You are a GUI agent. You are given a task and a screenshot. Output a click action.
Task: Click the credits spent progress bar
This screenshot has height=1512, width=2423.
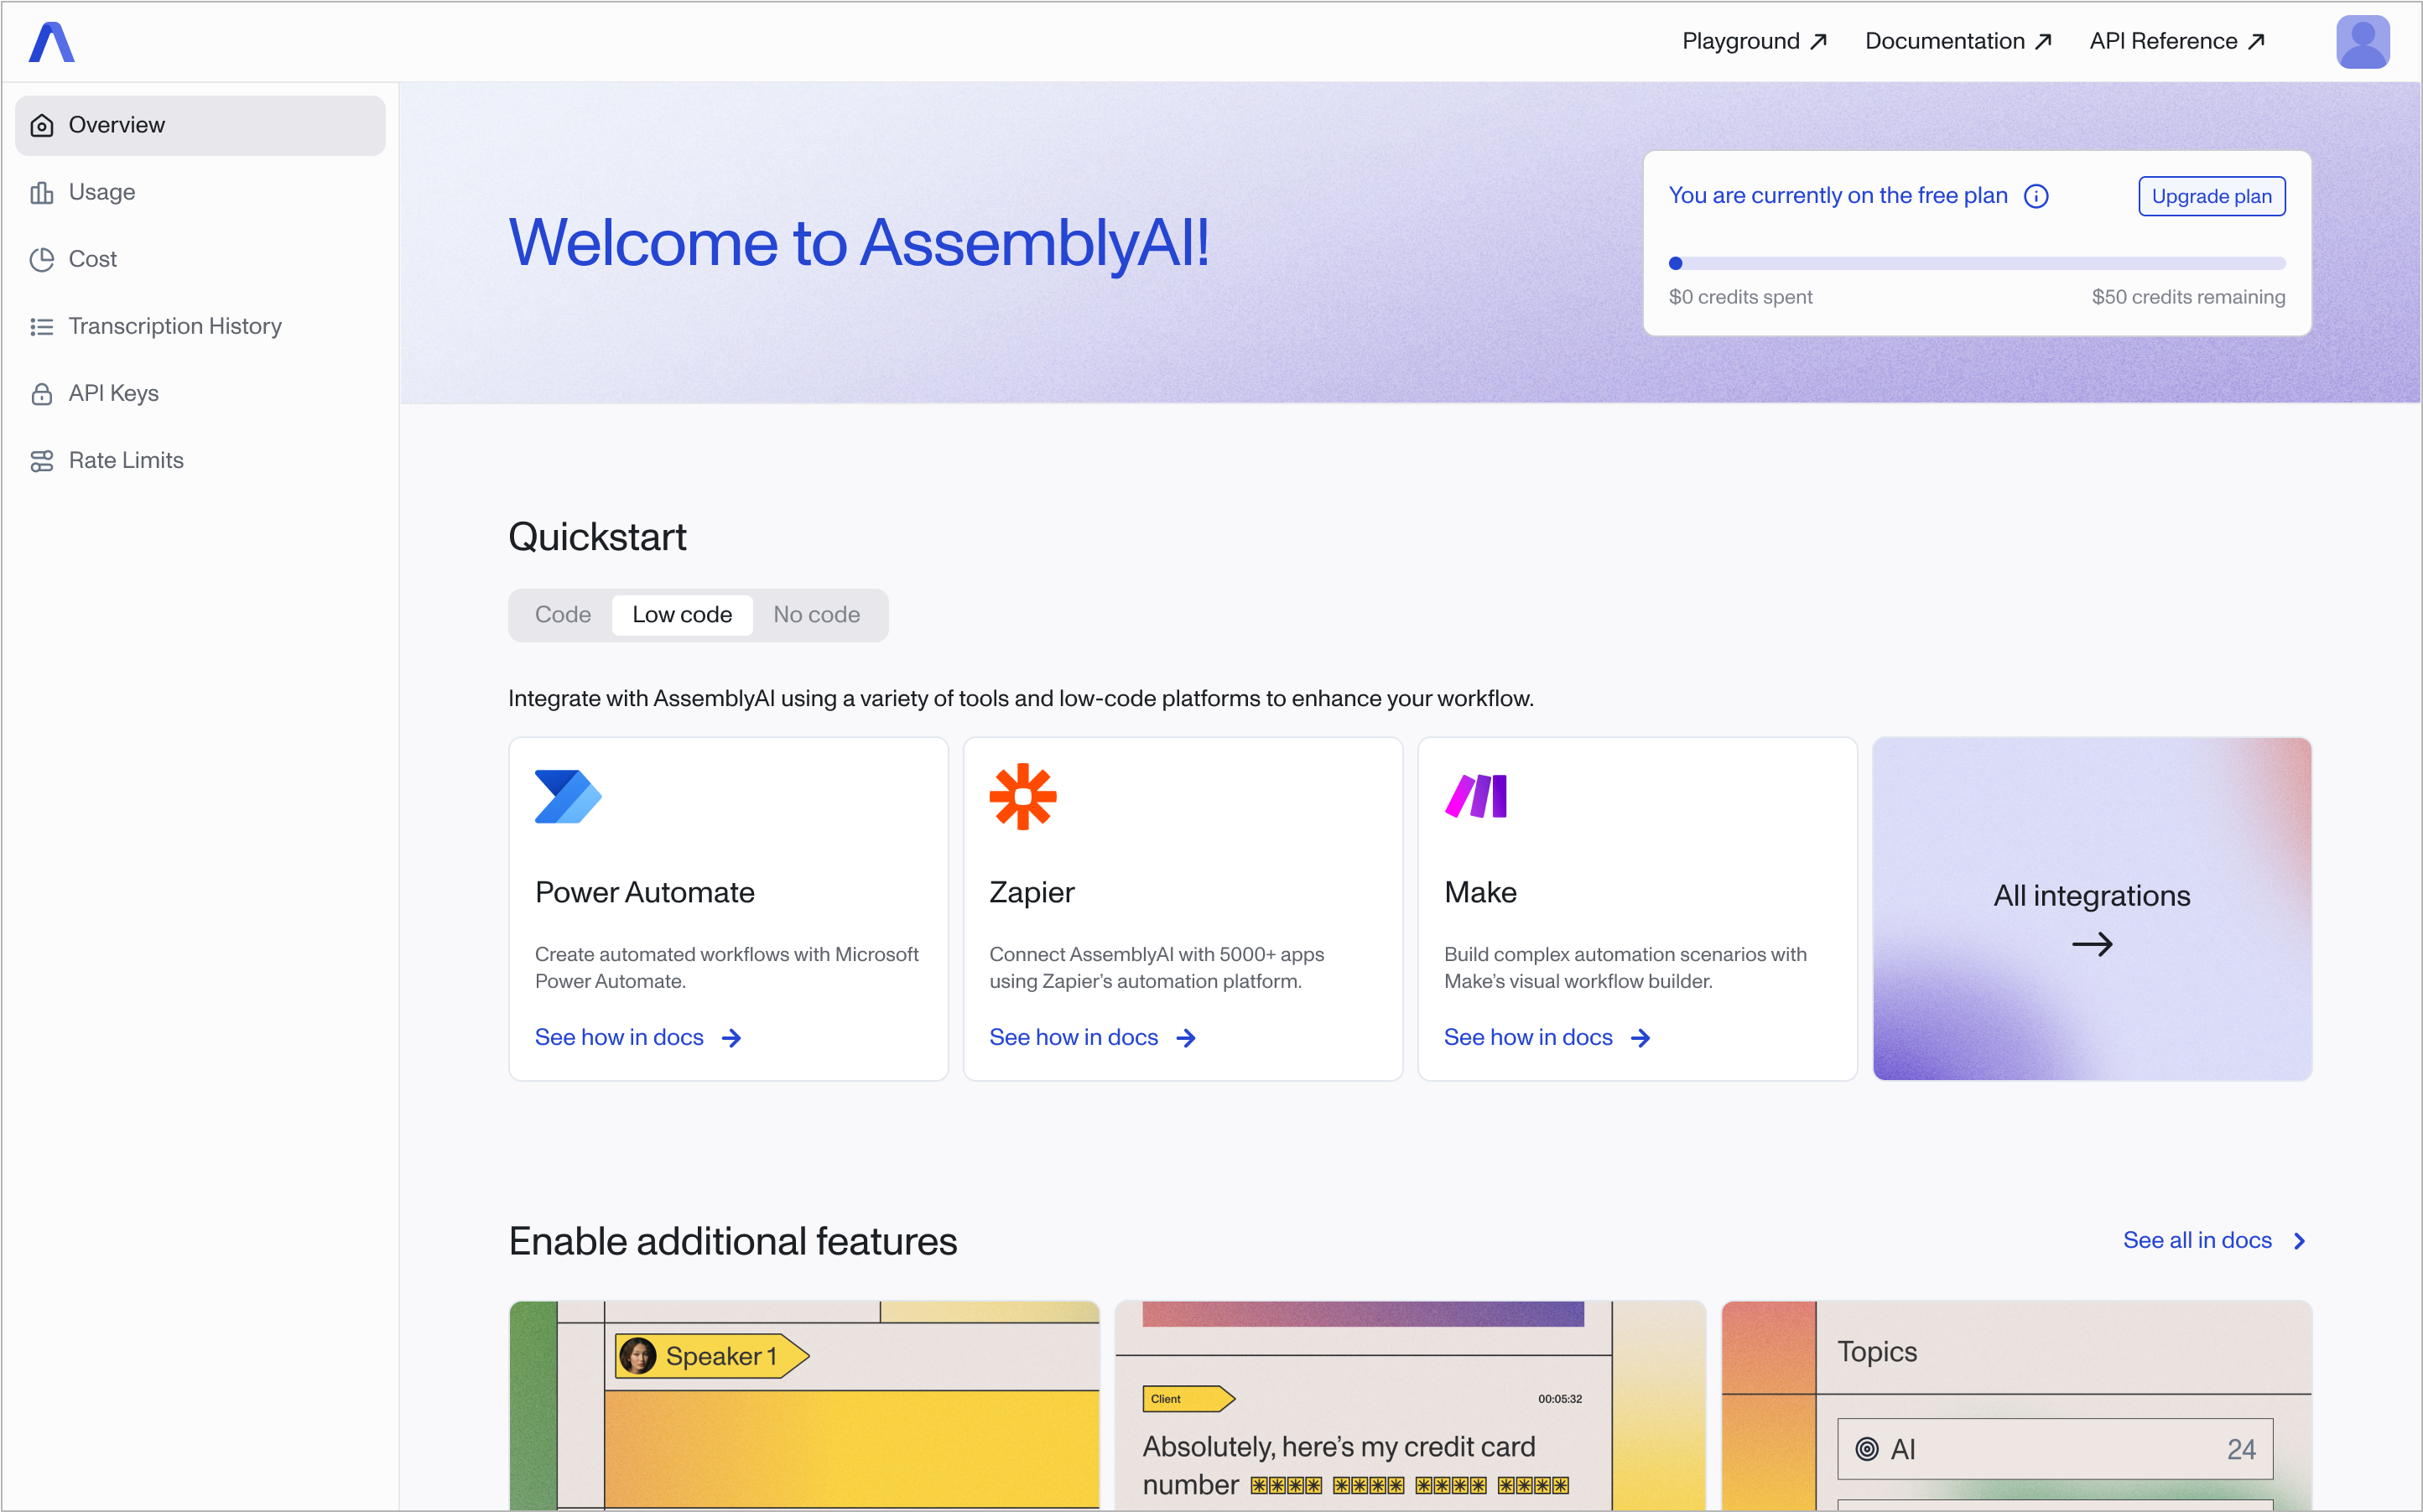tap(1976, 264)
